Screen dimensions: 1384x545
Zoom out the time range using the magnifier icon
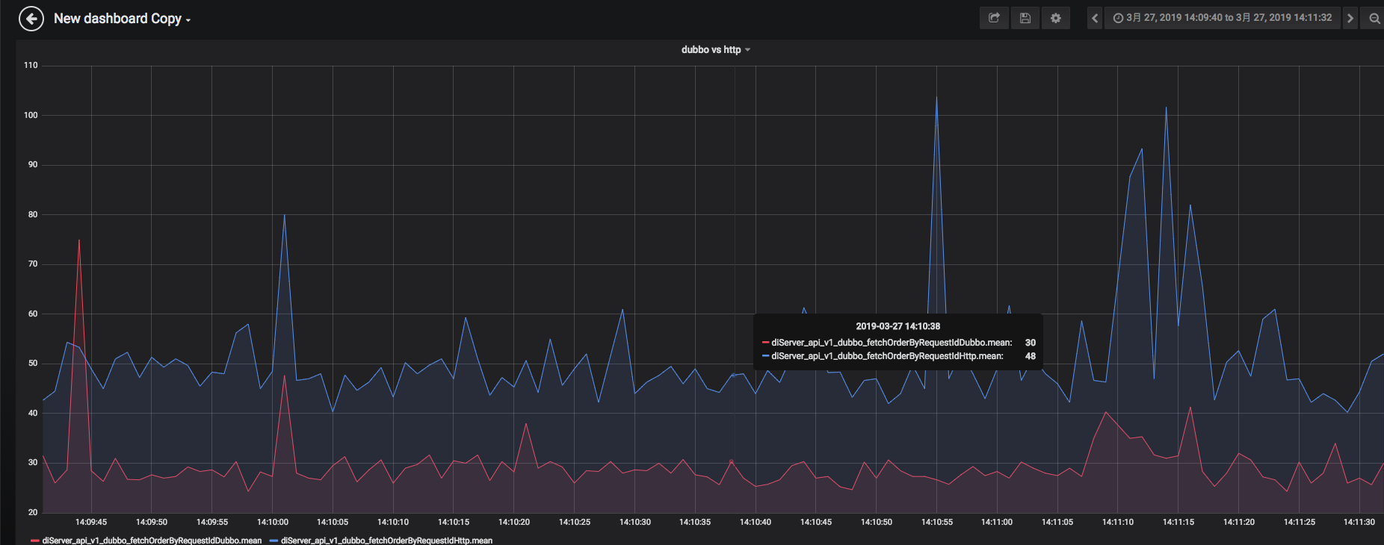point(1374,18)
